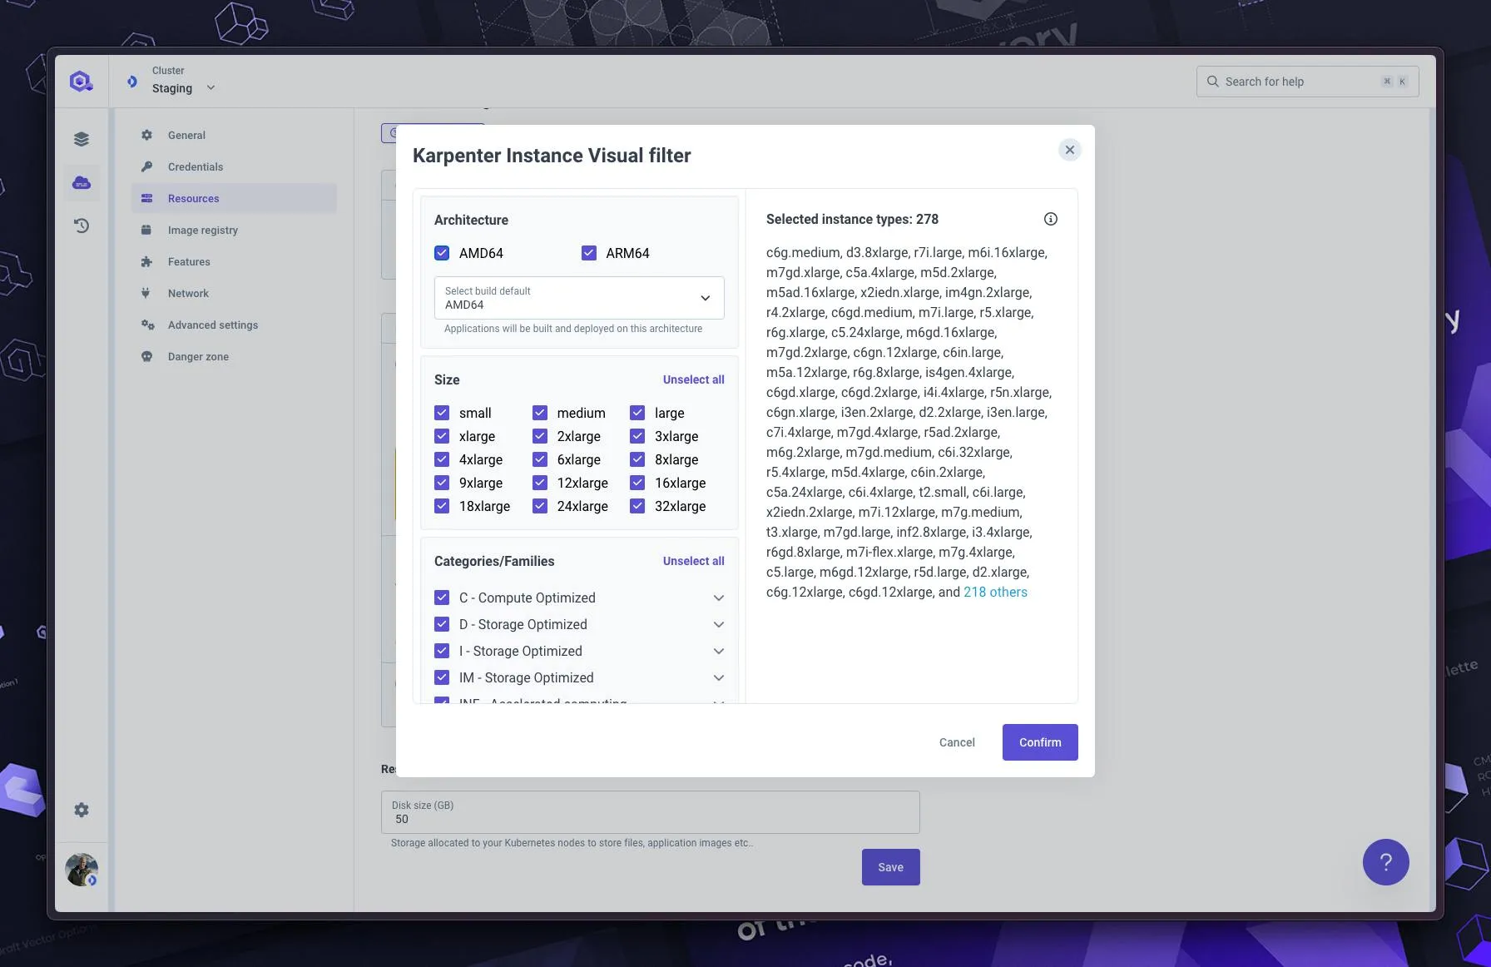Close the Karpenter filter dialog
Viewport: 1491px width, 967px height.
[1070, 150]
